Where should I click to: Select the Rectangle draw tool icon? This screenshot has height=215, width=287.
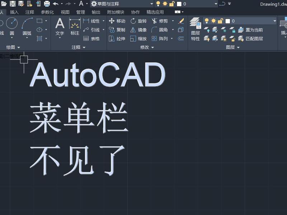[39, 21]
